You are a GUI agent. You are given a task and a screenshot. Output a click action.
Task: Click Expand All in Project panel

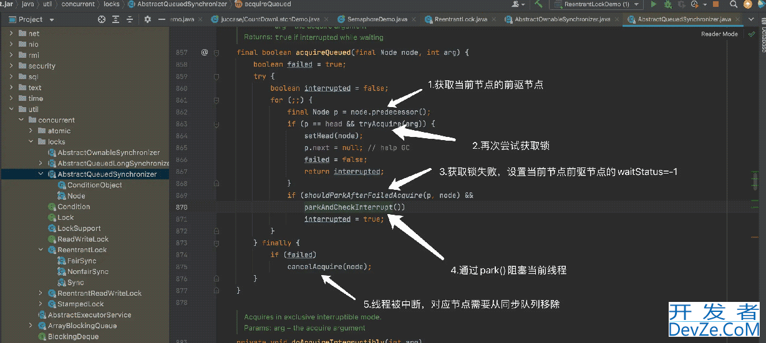click(115, 19)
